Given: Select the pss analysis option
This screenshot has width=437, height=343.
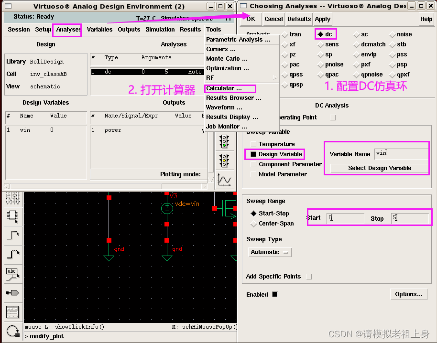Looking at the screenshot, I should 398,54.
